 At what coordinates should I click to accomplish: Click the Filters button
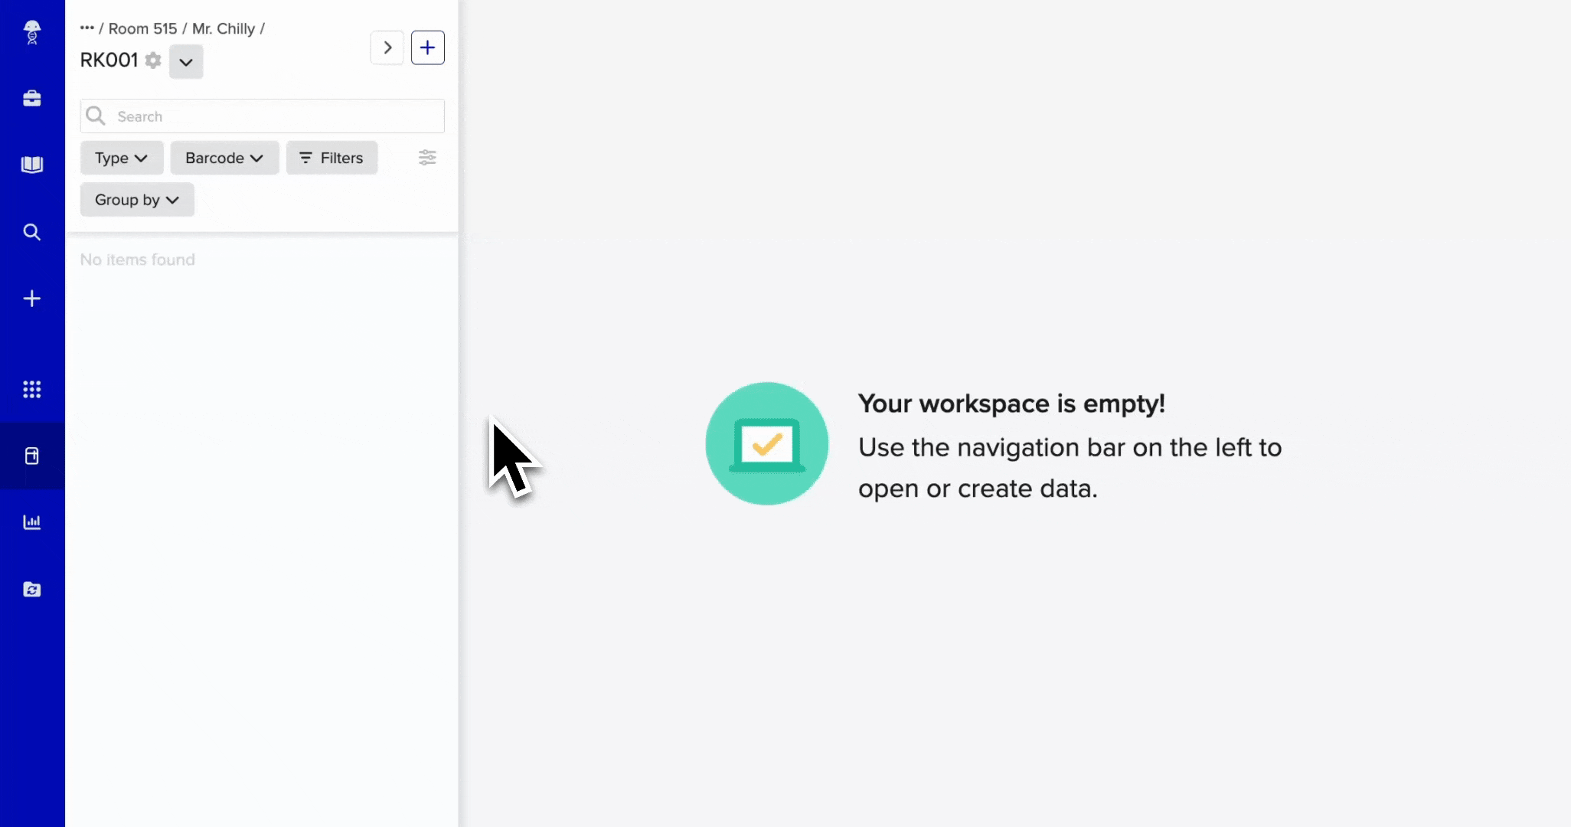coord(332,158)
